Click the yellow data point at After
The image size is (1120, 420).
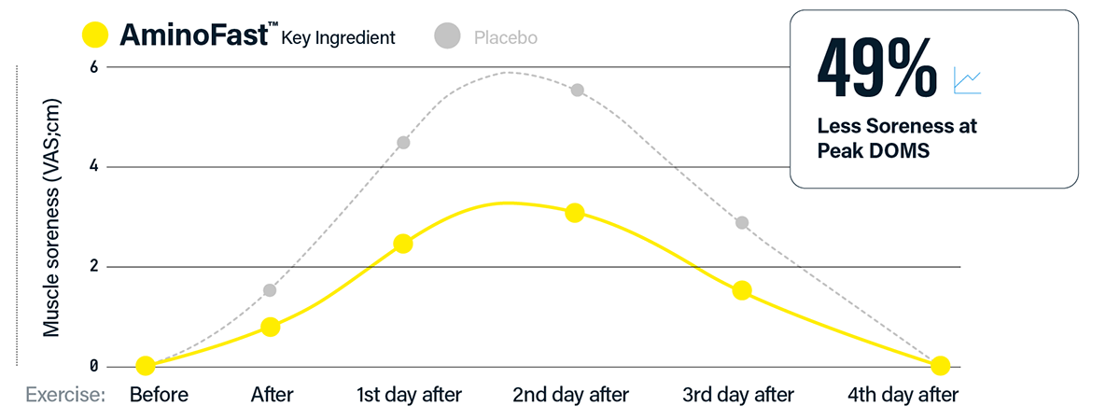coord(271,327)
